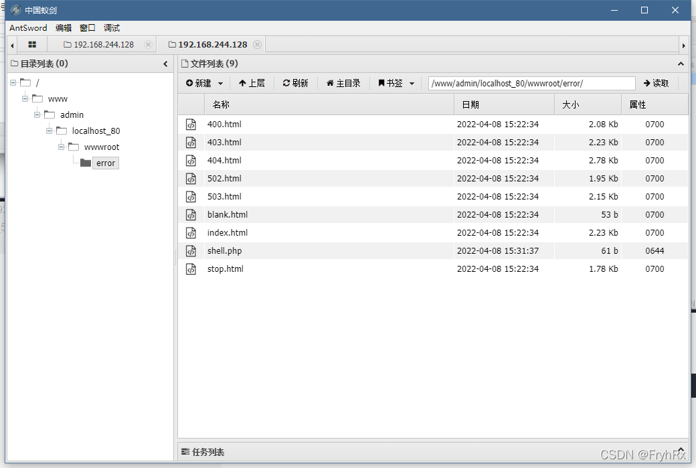Select the file name index.html

[x=228, y=233]
